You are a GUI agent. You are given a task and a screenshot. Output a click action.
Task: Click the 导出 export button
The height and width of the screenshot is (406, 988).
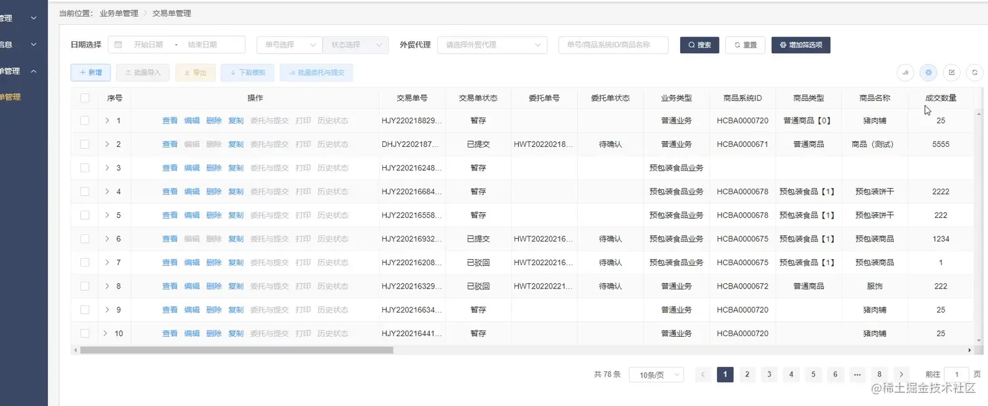[x=195, y=72]
